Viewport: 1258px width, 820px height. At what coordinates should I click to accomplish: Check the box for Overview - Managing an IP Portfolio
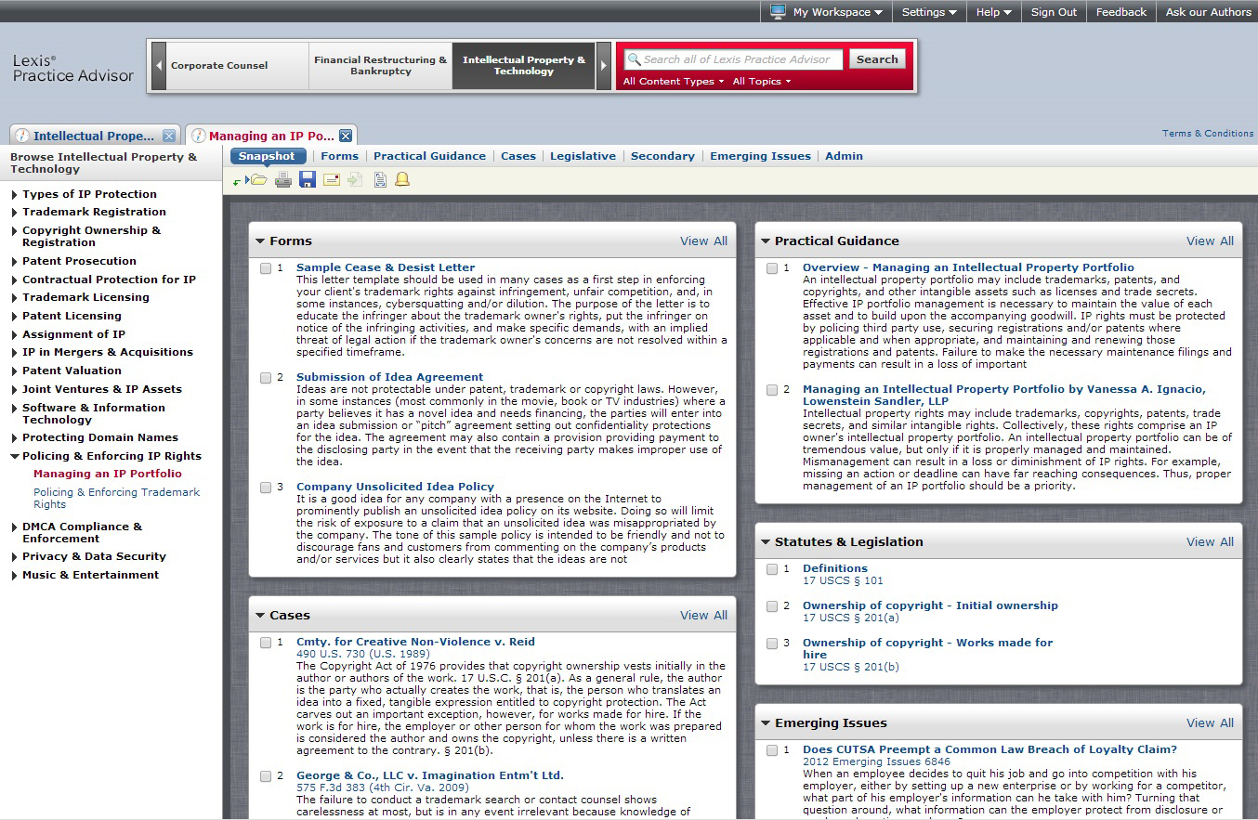772,268
